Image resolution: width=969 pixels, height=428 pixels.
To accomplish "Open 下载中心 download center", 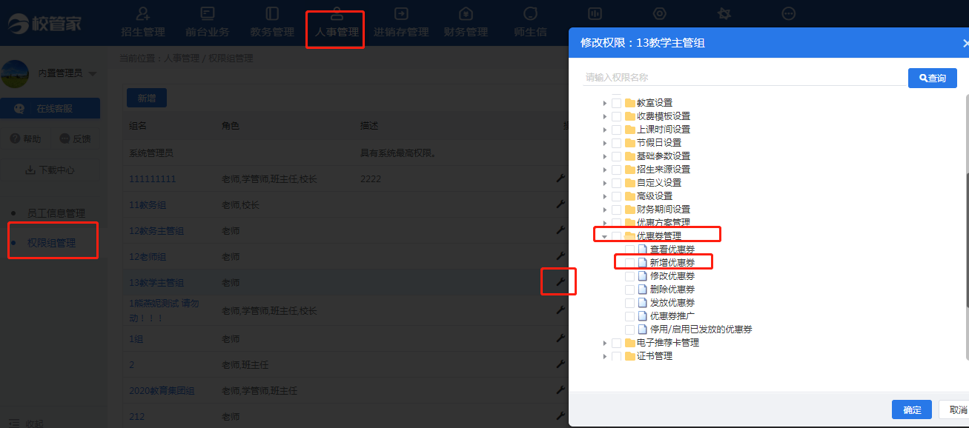I will click(x=50, y=170).
